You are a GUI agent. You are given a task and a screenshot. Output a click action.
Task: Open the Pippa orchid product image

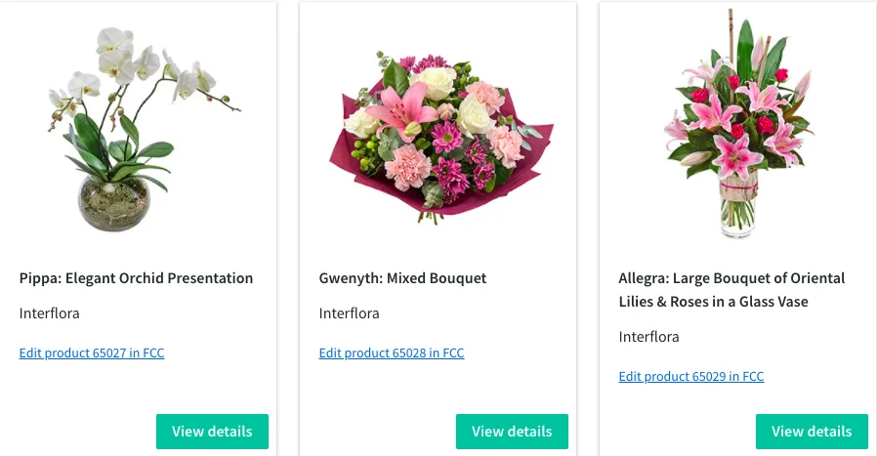coord(138,127)
